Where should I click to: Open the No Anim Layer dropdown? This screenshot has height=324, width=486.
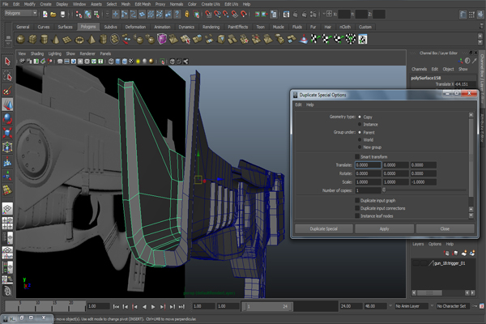point(411,306)
